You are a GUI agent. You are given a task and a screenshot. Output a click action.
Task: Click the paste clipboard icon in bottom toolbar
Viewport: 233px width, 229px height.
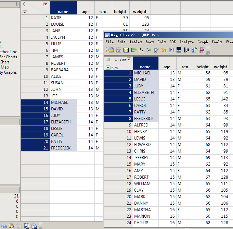[x=12, y=226]
